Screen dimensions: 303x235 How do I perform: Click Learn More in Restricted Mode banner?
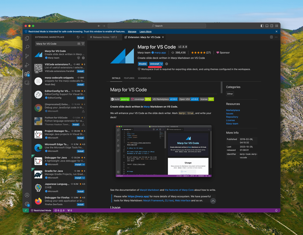[x=145, y=32]
